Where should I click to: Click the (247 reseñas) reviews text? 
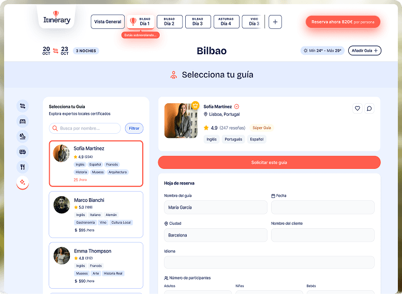[x=232, y=128]
